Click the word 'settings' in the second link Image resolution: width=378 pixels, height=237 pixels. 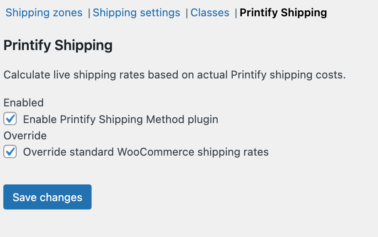(160, 13)
